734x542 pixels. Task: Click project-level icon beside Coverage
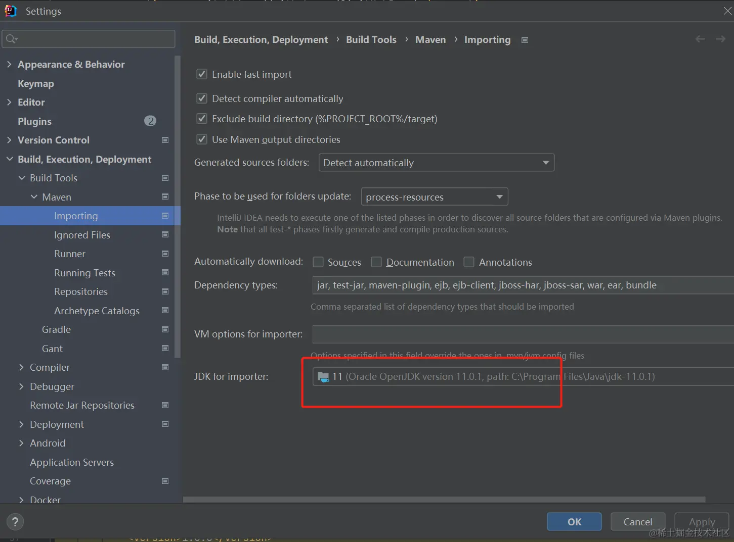tap(165, 481)
